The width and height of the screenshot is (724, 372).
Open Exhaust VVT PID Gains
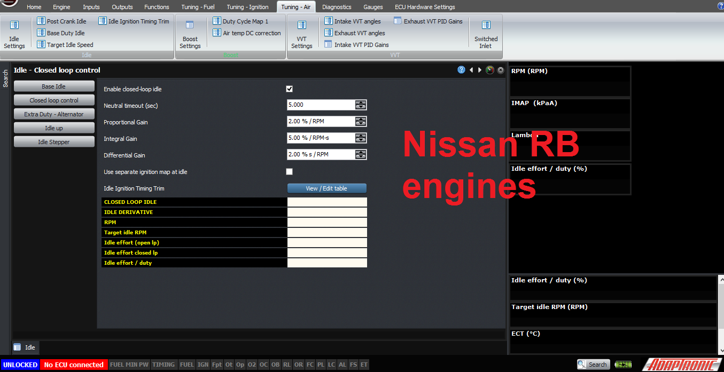[429, 21]
